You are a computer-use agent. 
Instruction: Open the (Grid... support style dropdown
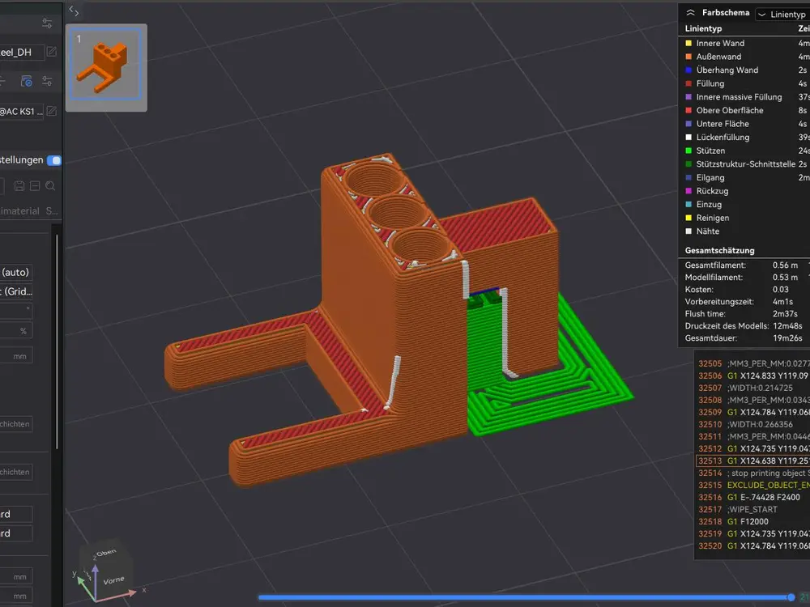coord(16,291)
